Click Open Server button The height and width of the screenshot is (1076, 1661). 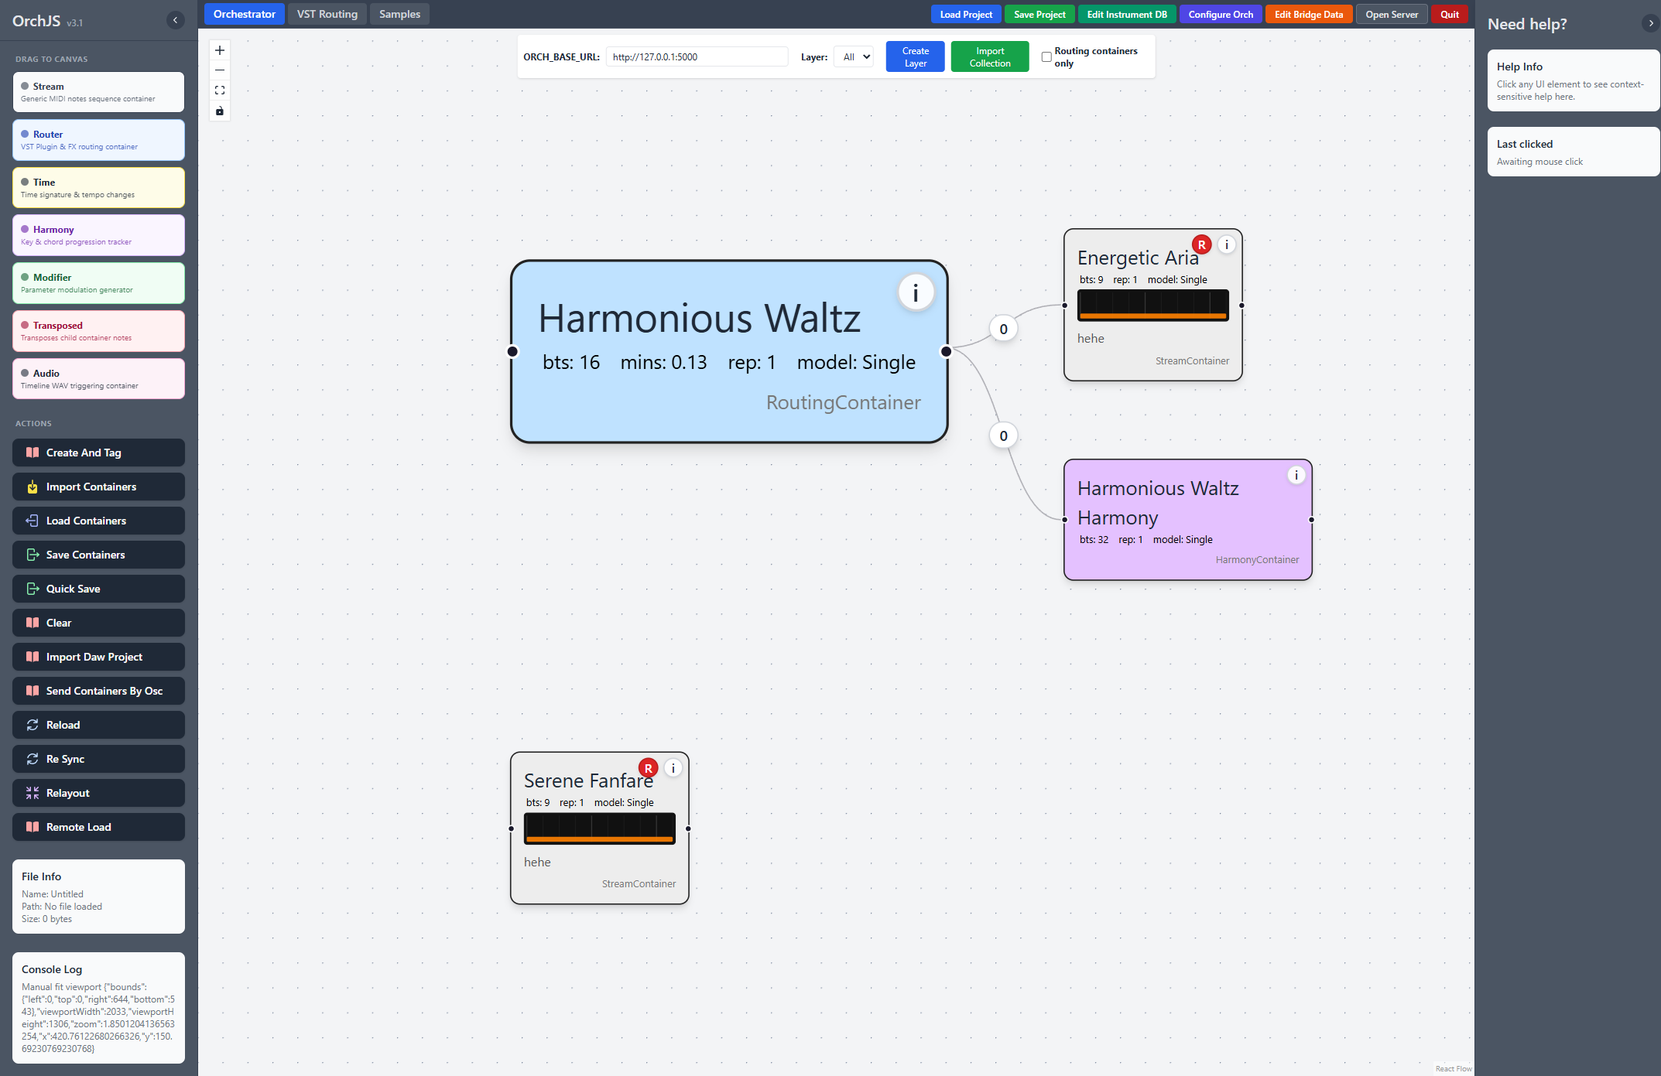pos(1392,14)
